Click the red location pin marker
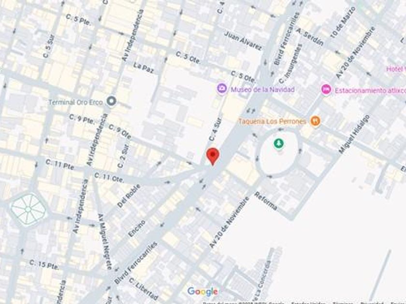Viewport: 406px width, 304px height. click(213, 156)
